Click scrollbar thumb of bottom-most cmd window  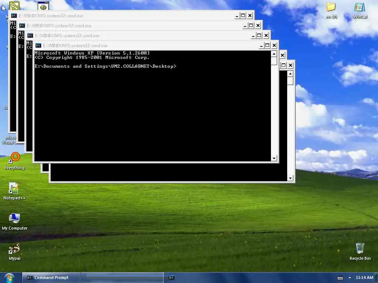[290, 81]
